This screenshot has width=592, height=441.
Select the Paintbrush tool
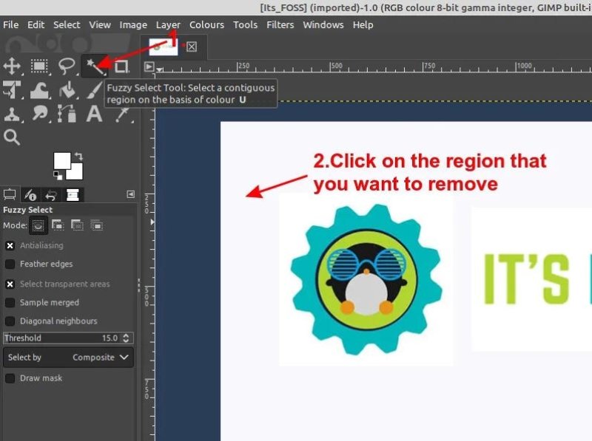point(95,90)
